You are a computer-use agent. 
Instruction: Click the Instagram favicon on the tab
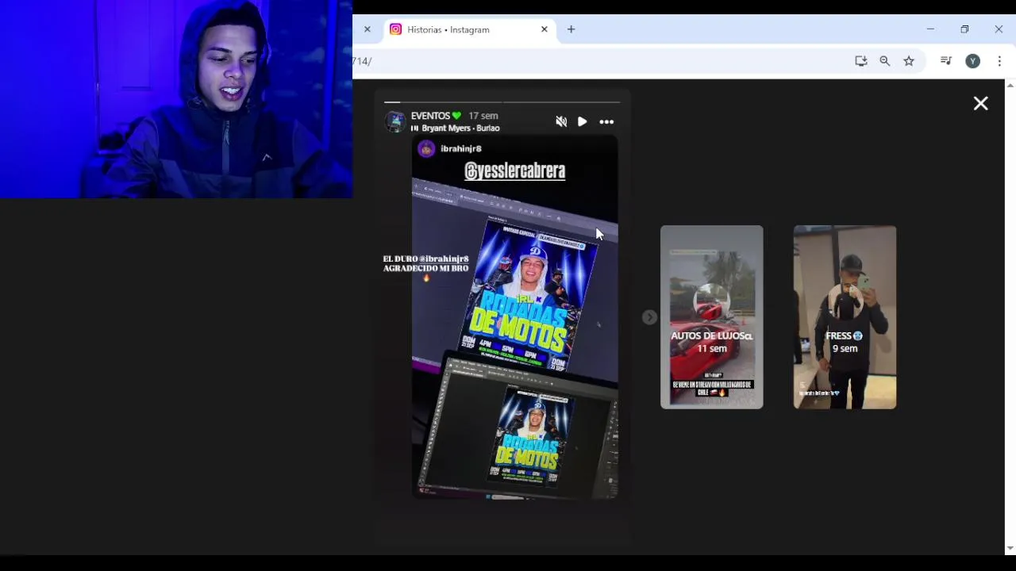[395, 29]
